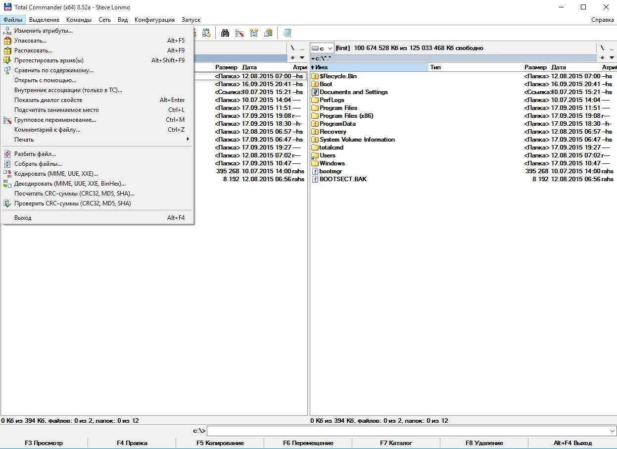Image resolution: width=617 pixels, height=449 pixels.
Task: Go to parent directory in left panel
Action: (302, 48)
